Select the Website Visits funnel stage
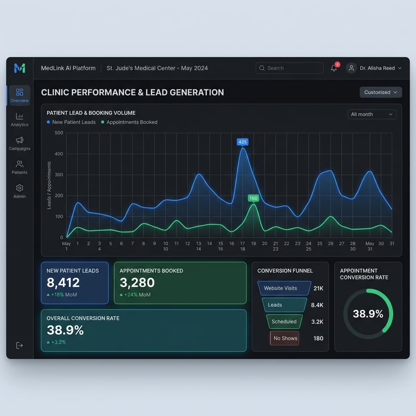The height and width of the screenshot is (416, 416). [x=284, y=288]
